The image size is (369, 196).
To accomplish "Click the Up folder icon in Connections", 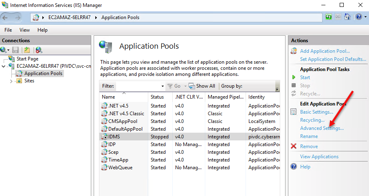I will 27,50.
